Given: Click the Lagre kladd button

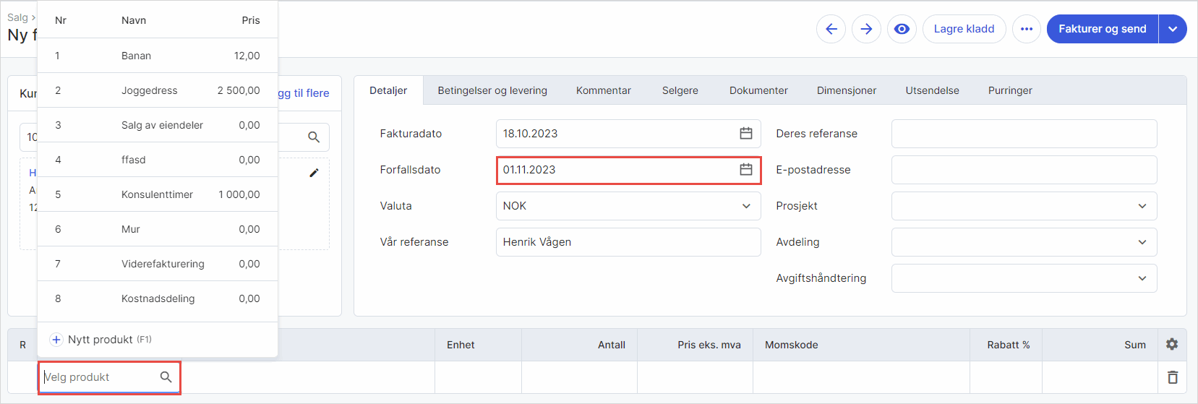Looking at the screenshot, I should (964, 29).
